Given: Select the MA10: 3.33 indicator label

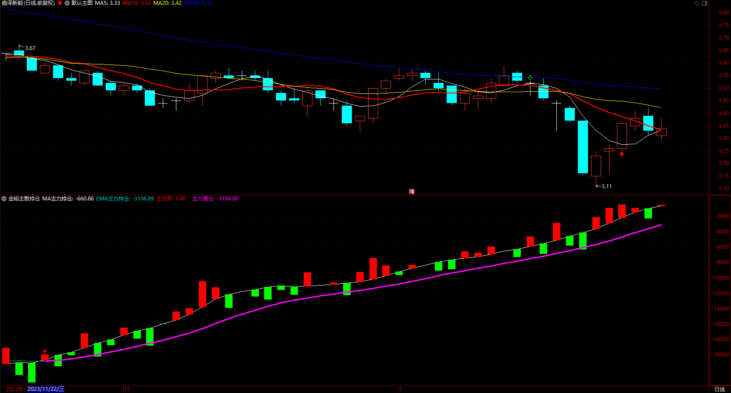Looking at the screenshot, I should (x=136, y=3).
